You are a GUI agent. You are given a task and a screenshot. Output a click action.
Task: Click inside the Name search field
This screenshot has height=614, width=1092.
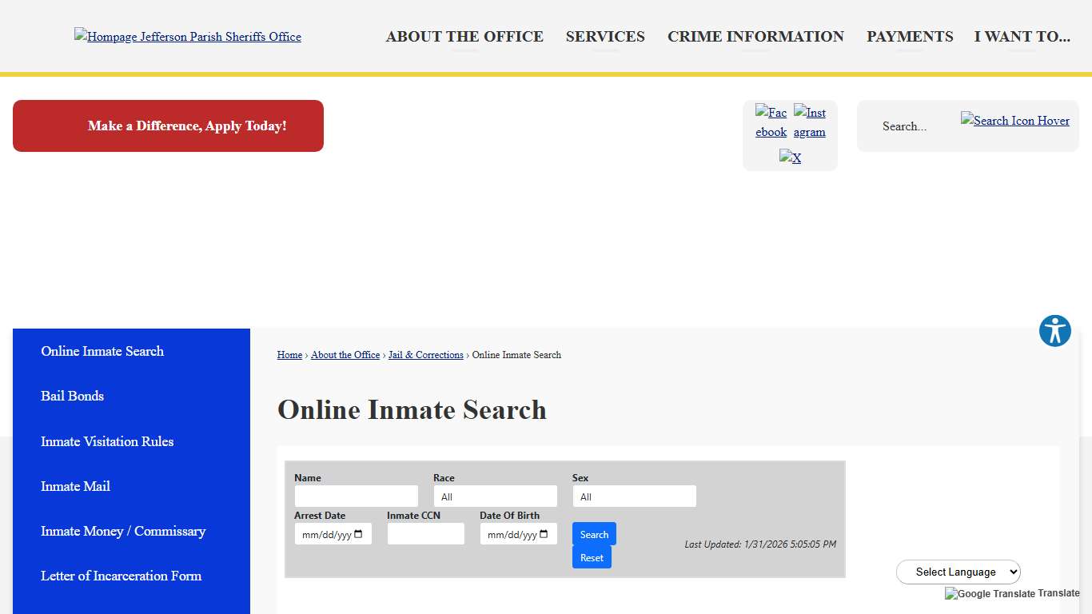point(356,496)
